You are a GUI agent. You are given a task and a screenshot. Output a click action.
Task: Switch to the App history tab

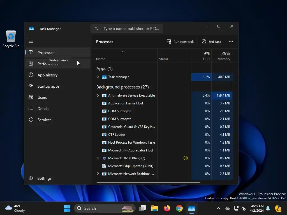tap(58, 75)
